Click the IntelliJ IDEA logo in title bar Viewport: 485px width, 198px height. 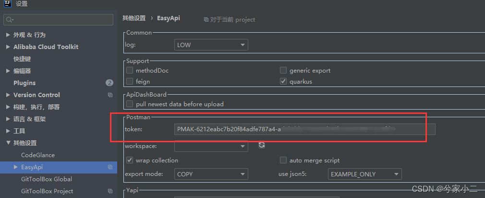8,3
